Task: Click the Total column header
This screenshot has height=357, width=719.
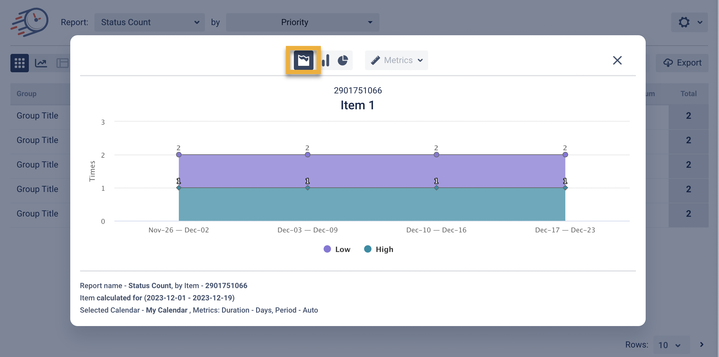Action: click(688, 94)
